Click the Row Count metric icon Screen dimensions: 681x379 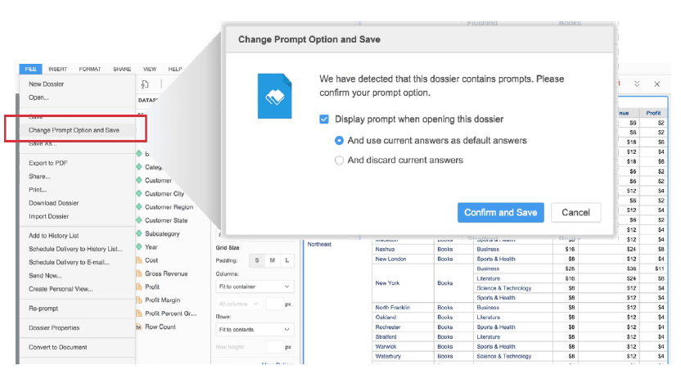pos(139,327)
